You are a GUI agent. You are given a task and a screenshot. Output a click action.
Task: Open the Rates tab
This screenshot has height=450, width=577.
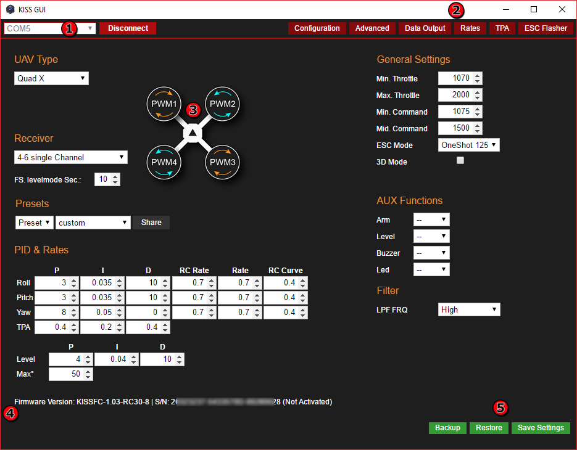(470, 28)
